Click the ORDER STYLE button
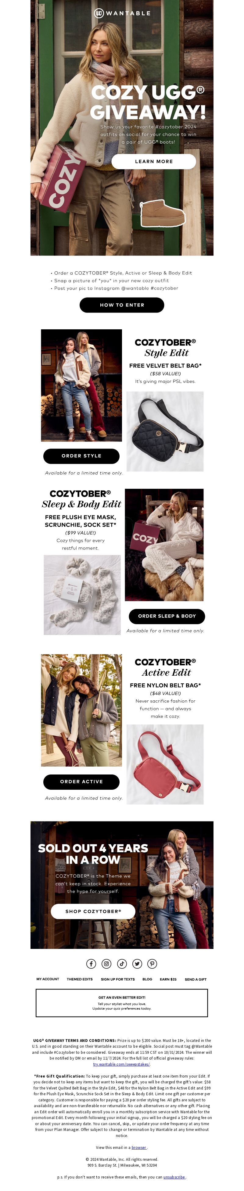This screenshot has height=1191, width=244. [81, 456]
